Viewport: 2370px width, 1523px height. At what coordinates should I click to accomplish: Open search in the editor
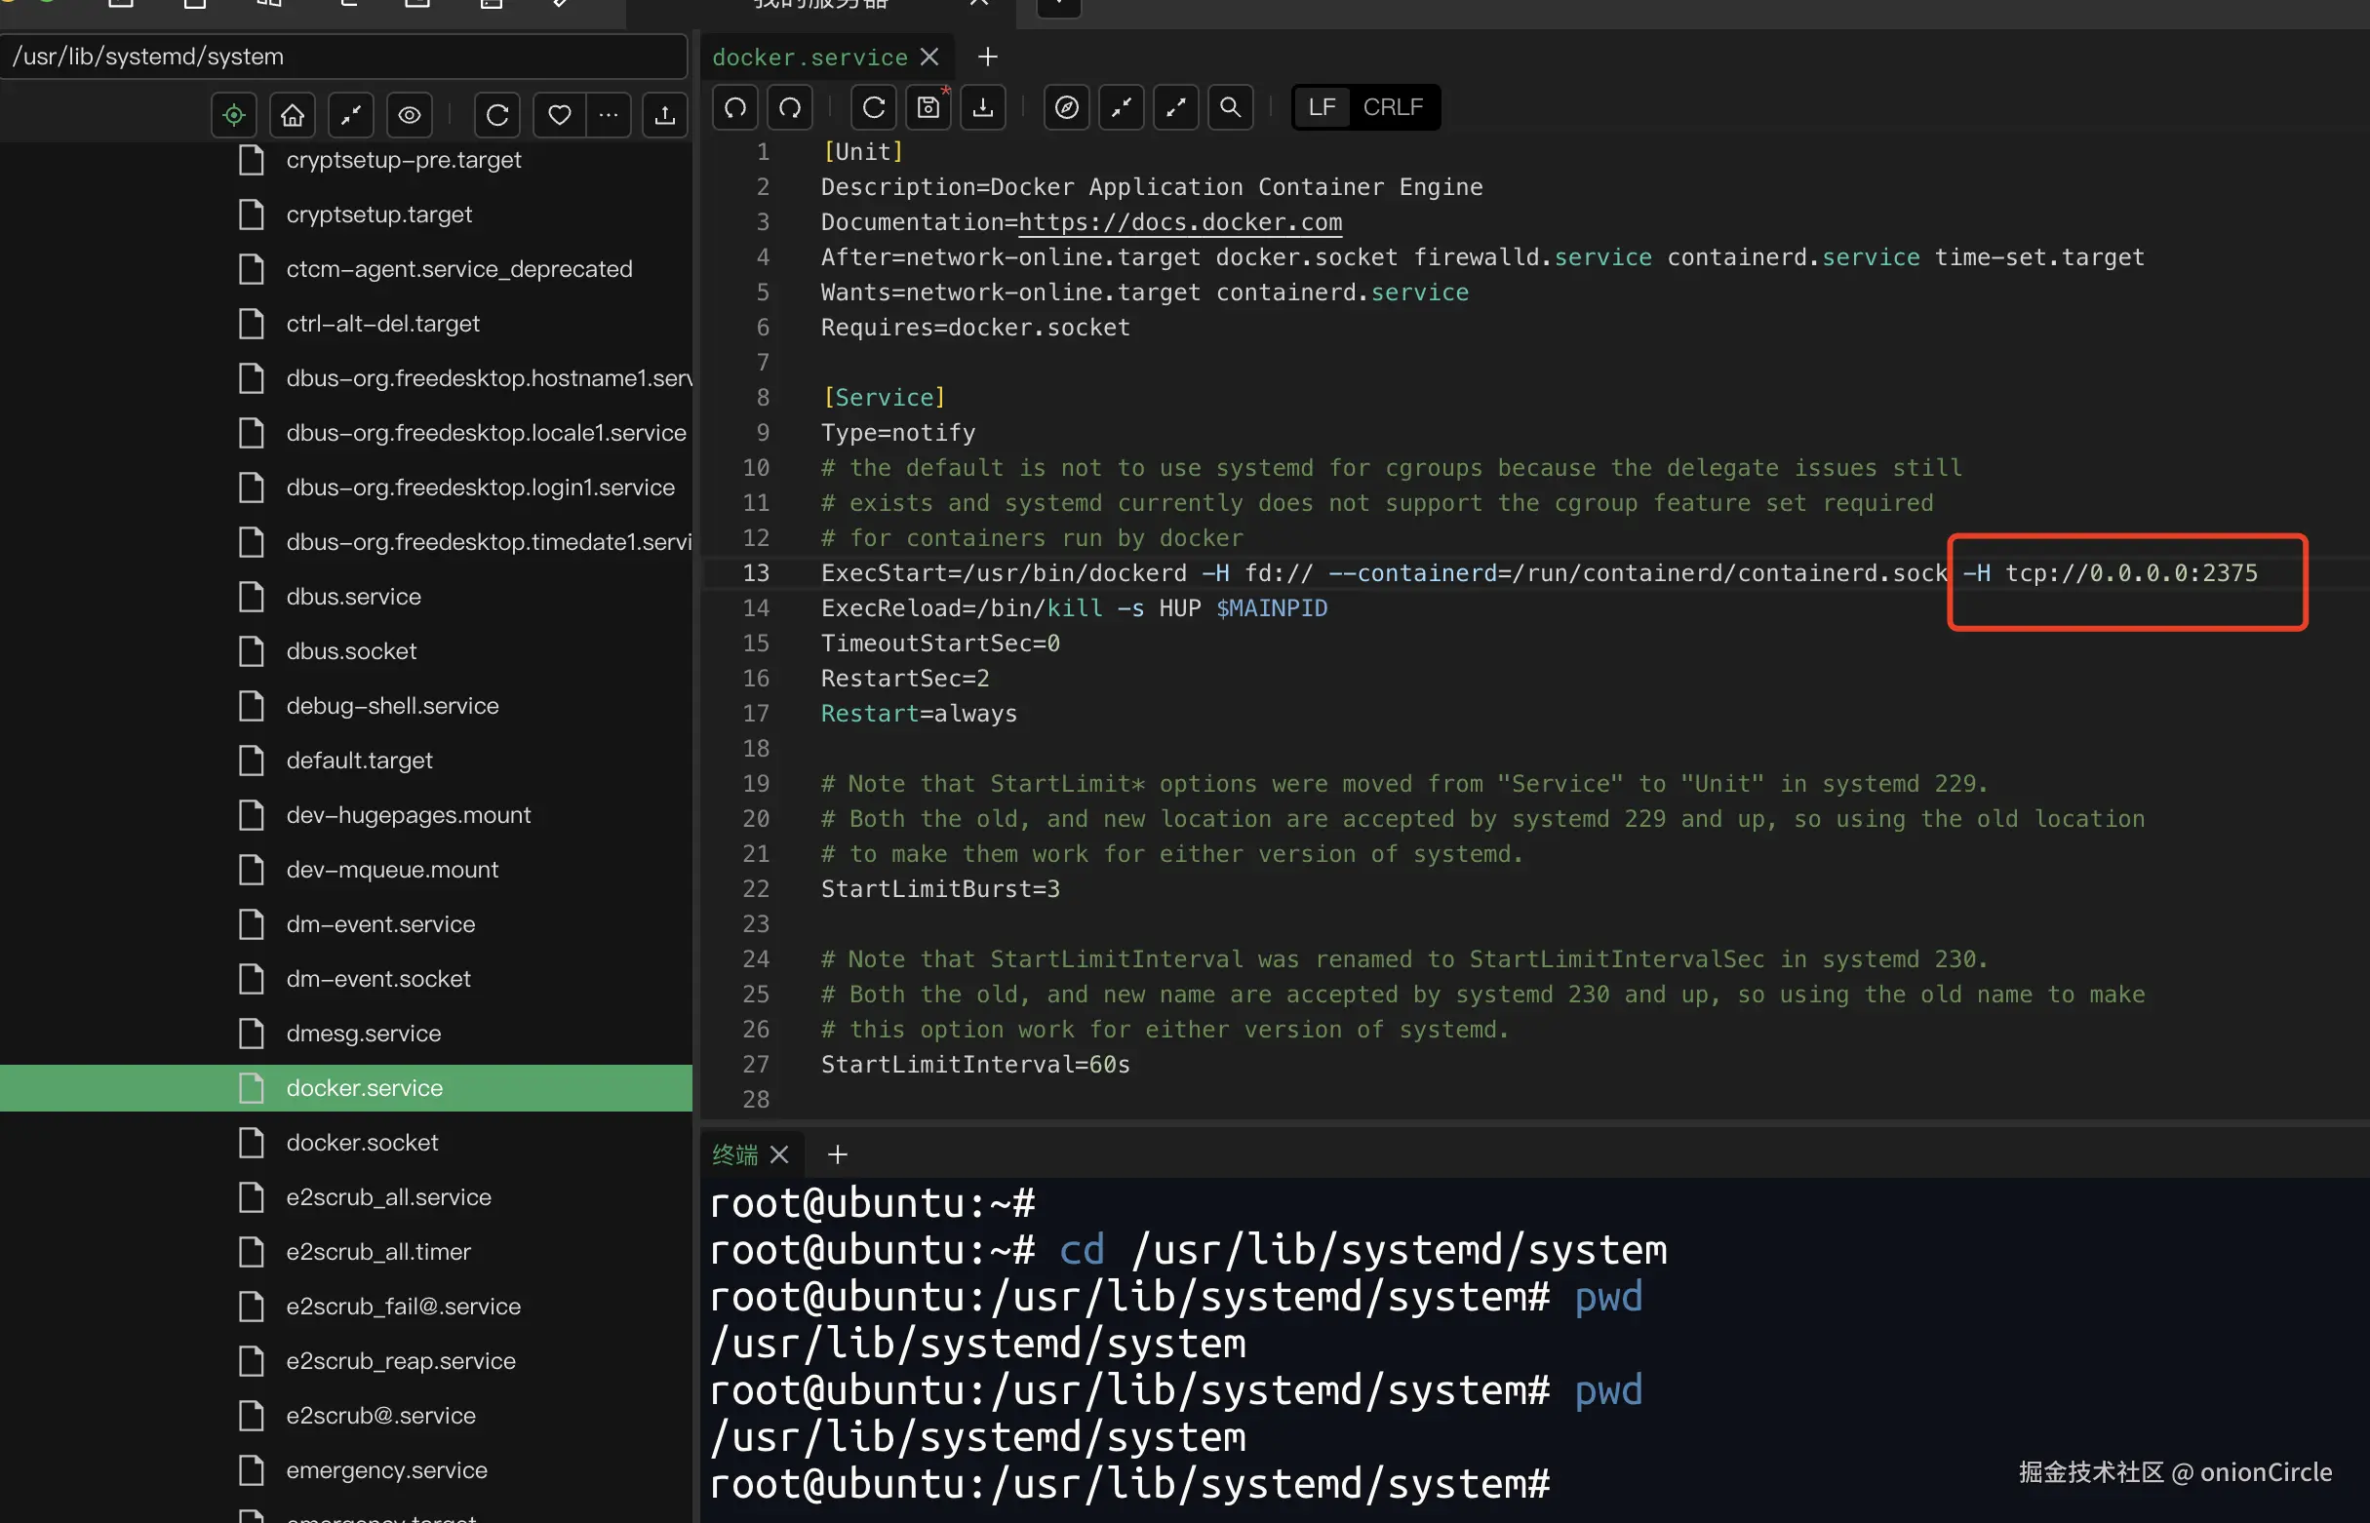[x=1230, y=107]
